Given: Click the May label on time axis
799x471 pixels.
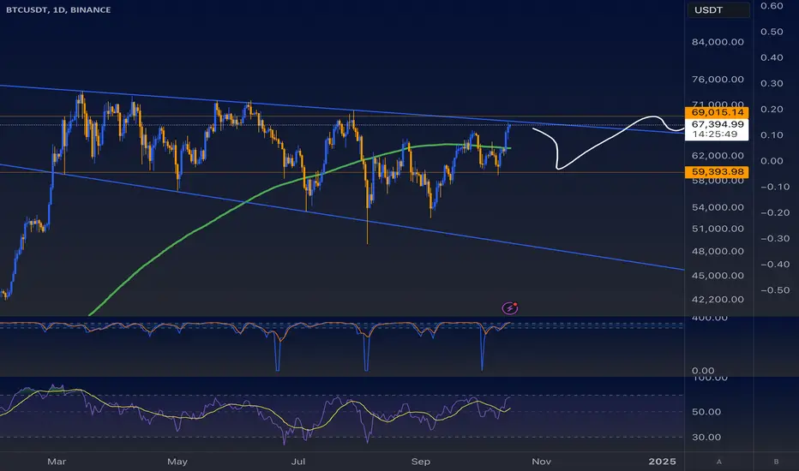Looking at the screenshot, I should coord(177,462).
